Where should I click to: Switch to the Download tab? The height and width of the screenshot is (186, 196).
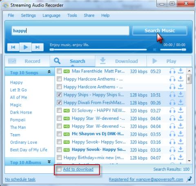point(121,61)
